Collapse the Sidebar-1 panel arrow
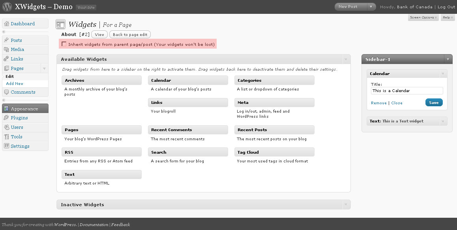Viewport: 457px width, 230px height. pyautogui.click(x=448, y=59)
